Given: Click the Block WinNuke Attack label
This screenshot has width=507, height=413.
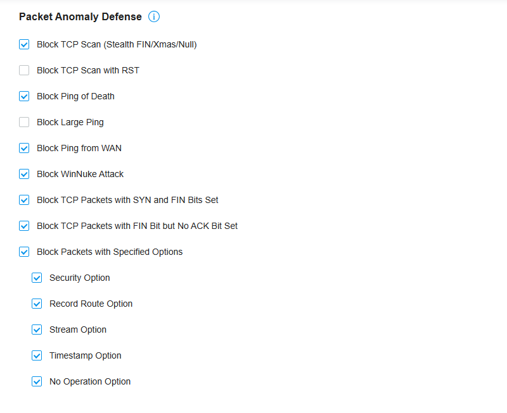Looking at the screenshot, I should pyautogui.click(x=80, y=174).
